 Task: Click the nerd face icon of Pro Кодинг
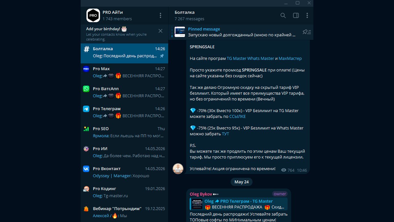tap(86, 189)
